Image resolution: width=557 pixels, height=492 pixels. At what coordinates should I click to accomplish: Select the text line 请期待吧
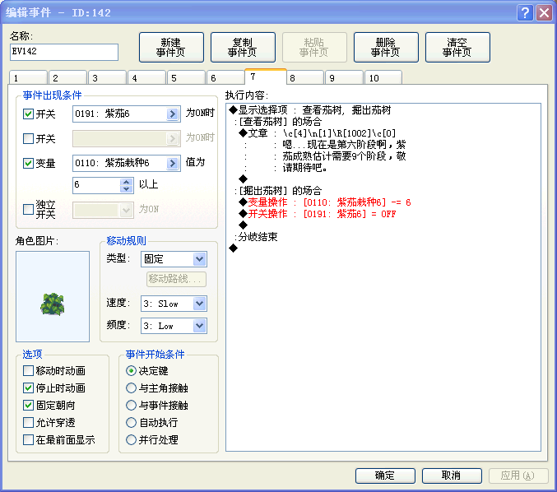(x=304, y=168)
